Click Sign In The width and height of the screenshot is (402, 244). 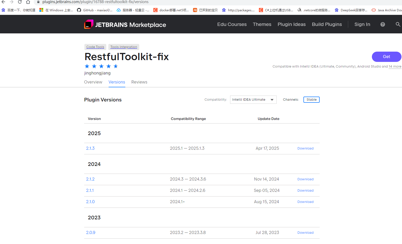point(362,24)
